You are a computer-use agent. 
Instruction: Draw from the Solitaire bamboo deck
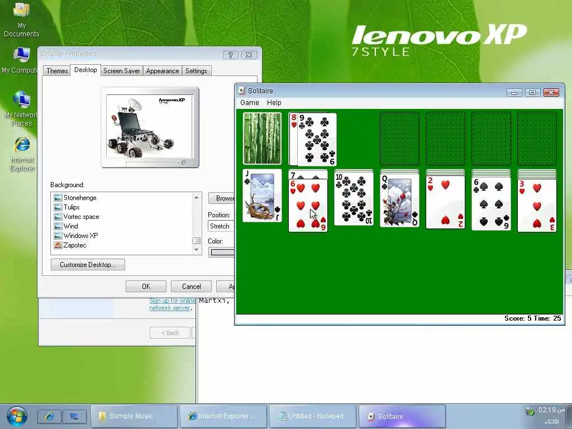coord(262,139)
